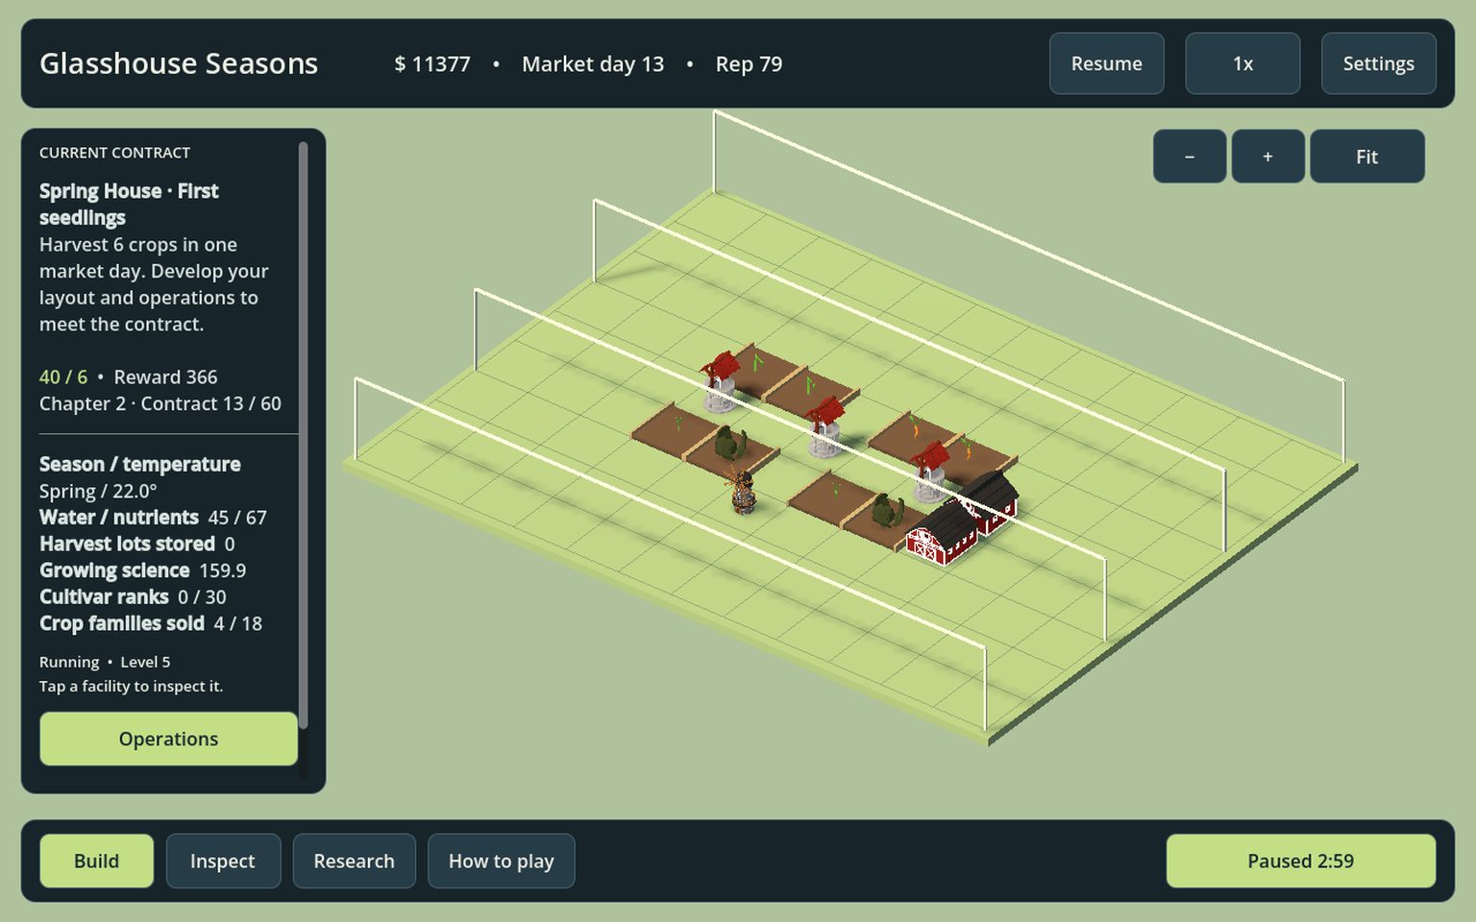This screenshot has width=1476, height=922.
Task: Click the Spring / 22.0° temperature value
Action: coord(98,492)
